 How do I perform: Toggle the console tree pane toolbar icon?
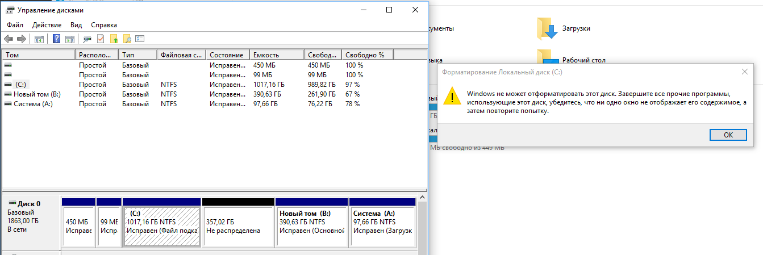pos(39,39)
